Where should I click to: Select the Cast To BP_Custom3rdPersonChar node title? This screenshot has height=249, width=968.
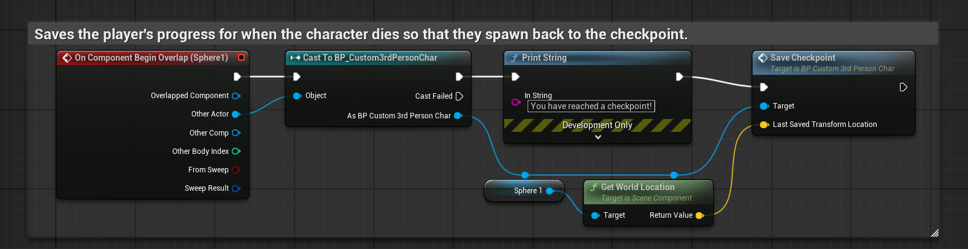coord(370,58)
